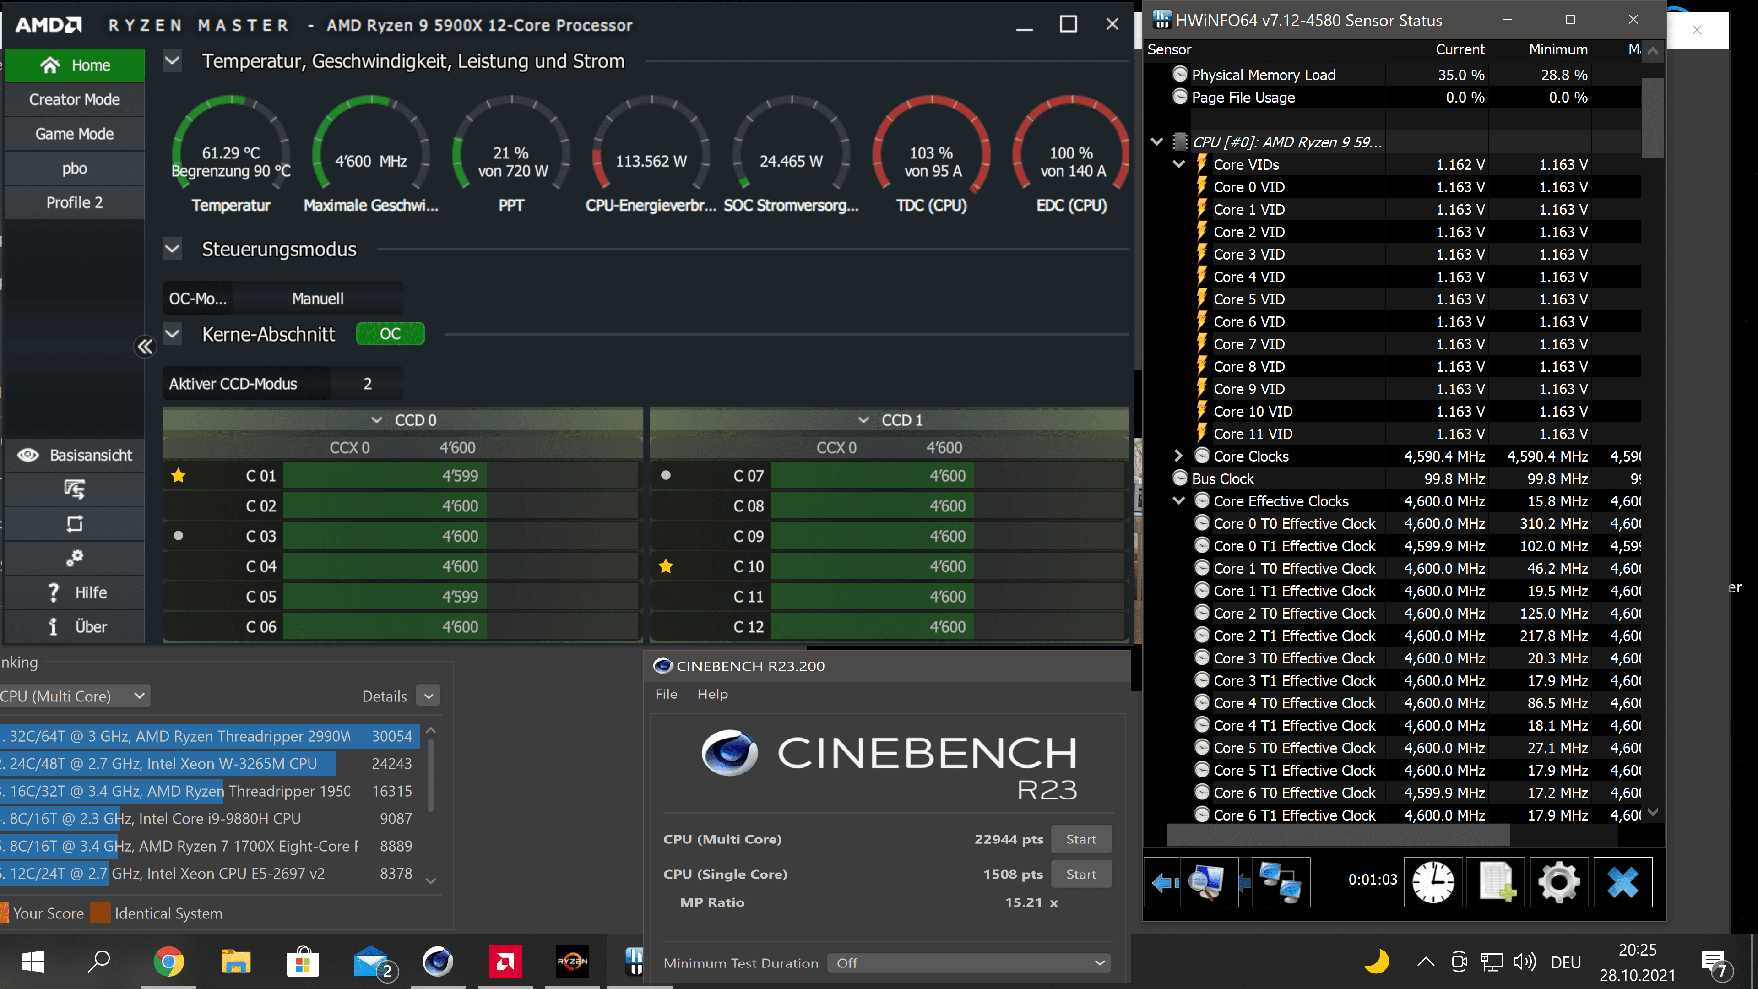Collapse the Core VIDs group in HWiNFO
This screenshot has height=989, width=1758.
pos(1178,164)
